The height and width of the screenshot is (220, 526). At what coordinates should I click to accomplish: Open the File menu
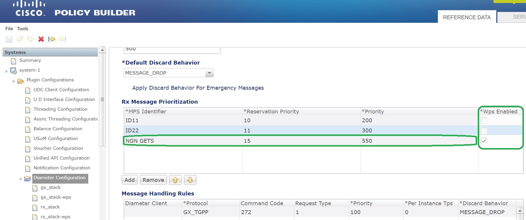(x=9, y=29)
